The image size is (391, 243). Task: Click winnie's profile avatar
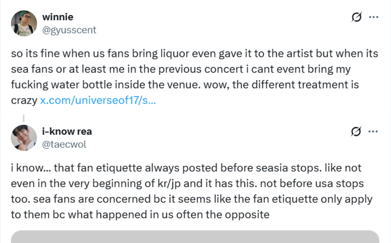[x=24, y=23]
